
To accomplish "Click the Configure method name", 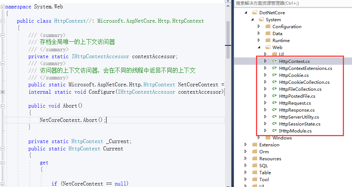I will click(102, 92).
